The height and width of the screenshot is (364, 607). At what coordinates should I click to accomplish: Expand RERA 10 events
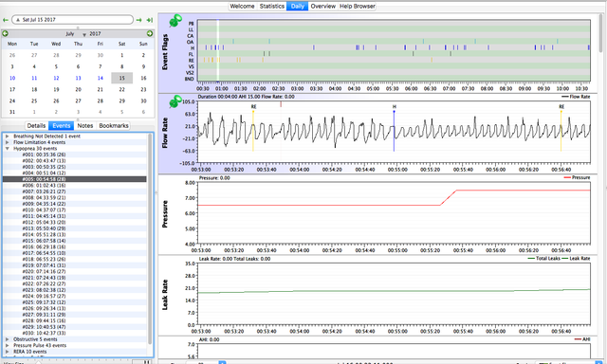pyautogui.click(x=7, y=352)
